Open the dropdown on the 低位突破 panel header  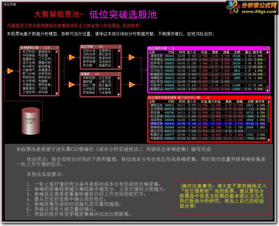[116, 47]
